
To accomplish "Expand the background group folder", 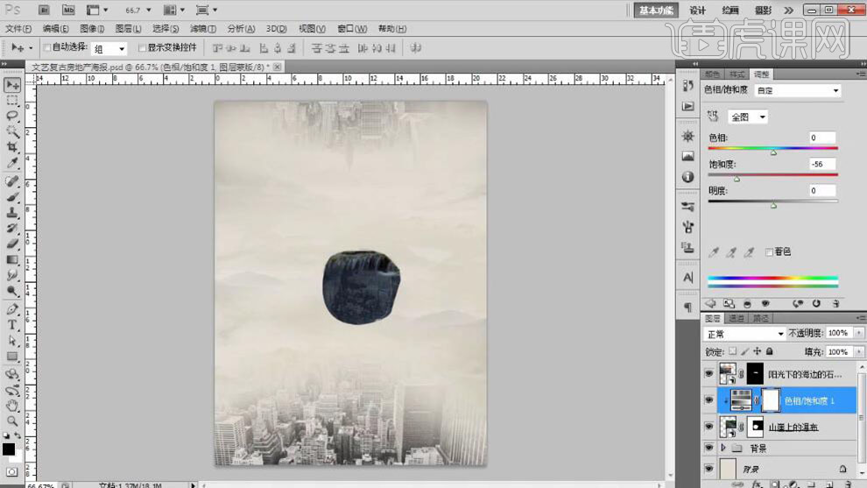I will [x=723, y=448].
